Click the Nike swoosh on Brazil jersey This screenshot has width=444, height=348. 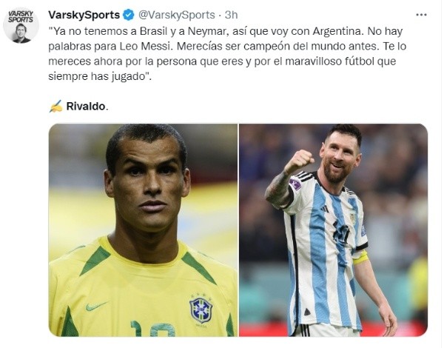tap(96, 306)
